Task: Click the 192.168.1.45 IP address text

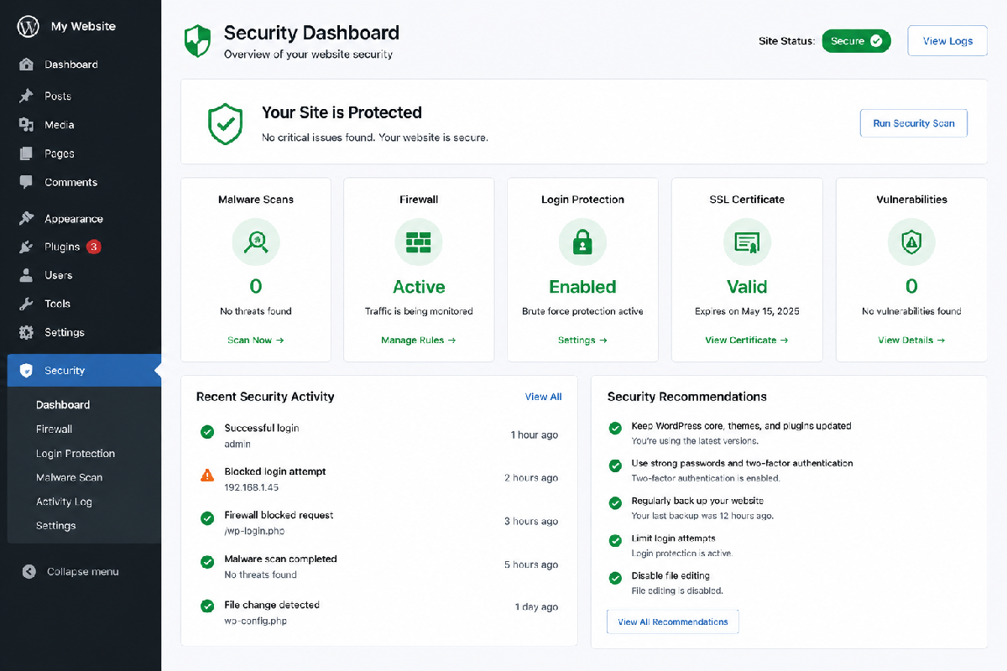Action: 252,487
